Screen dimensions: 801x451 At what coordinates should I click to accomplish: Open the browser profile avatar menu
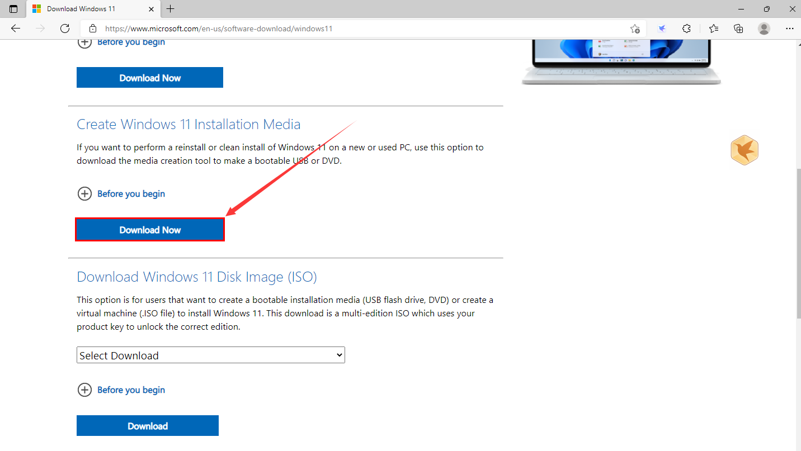[764, 29]
